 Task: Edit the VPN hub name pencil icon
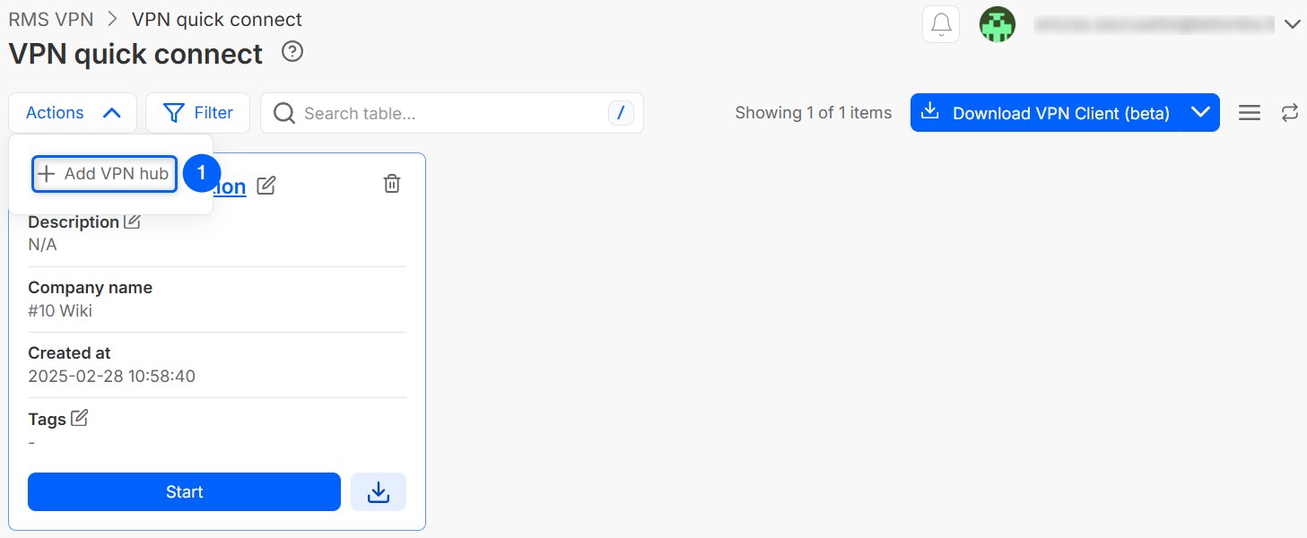click(x=266, y=186)
